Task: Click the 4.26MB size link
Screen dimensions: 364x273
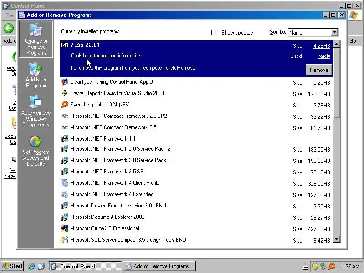Action: pyautogui.click(x=322, y=46)
